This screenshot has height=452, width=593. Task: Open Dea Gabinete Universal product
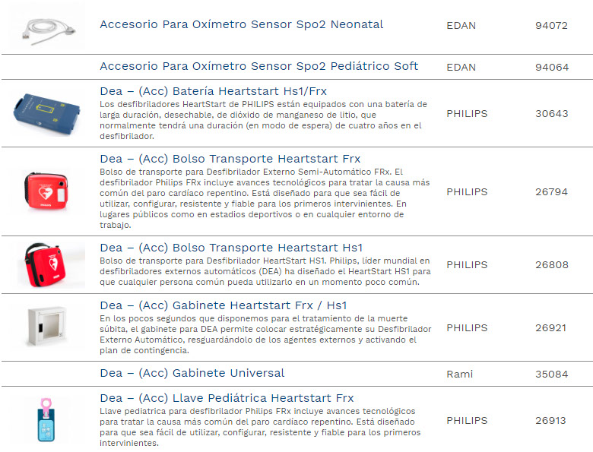coord(192,373)
